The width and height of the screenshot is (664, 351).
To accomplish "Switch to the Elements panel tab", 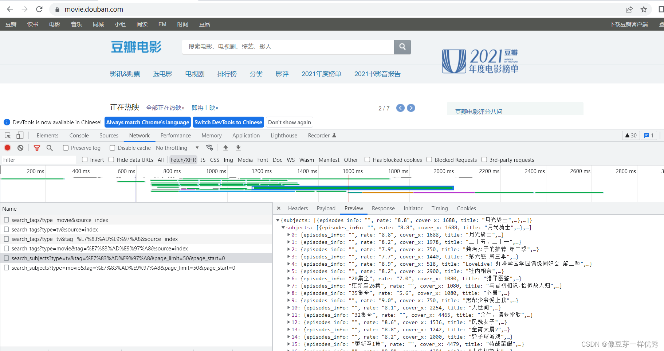I will (47, 136).
